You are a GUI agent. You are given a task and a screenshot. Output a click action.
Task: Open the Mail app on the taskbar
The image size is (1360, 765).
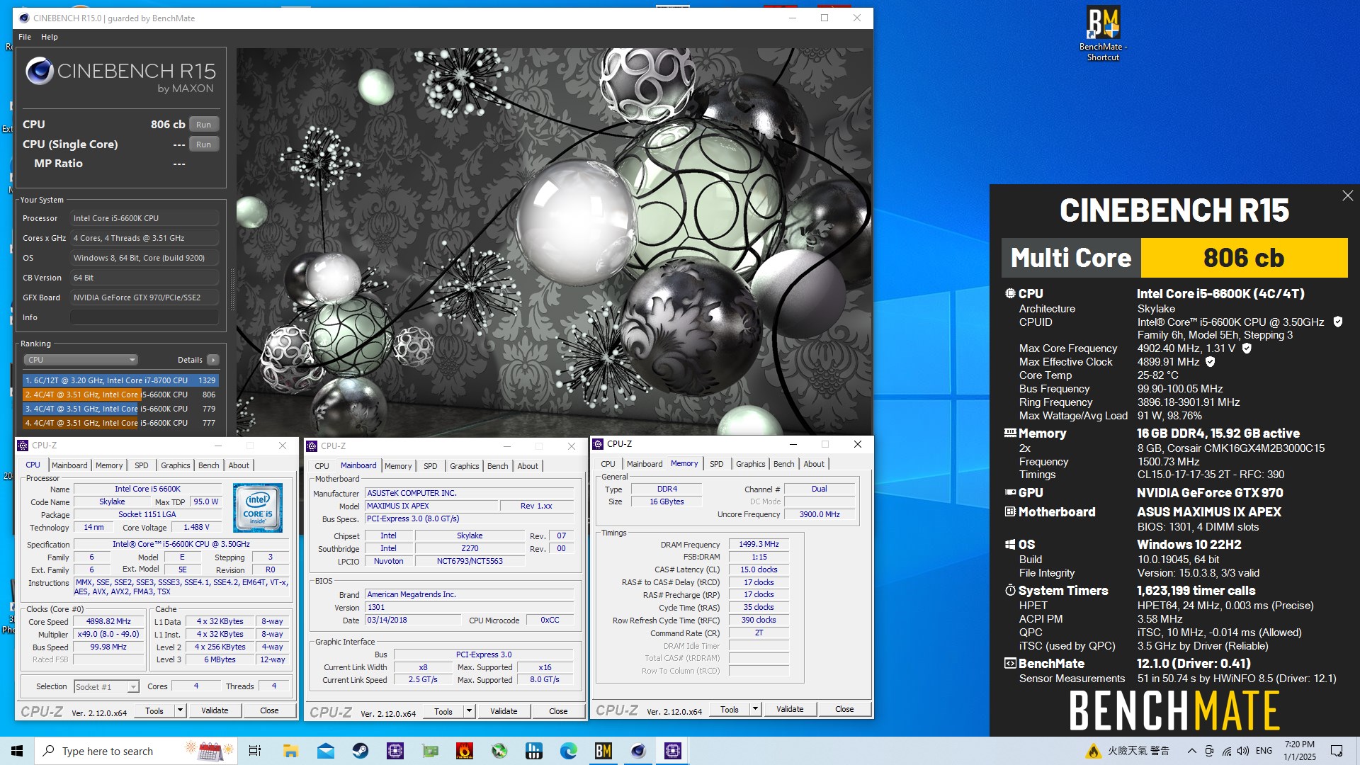(326, 751)
